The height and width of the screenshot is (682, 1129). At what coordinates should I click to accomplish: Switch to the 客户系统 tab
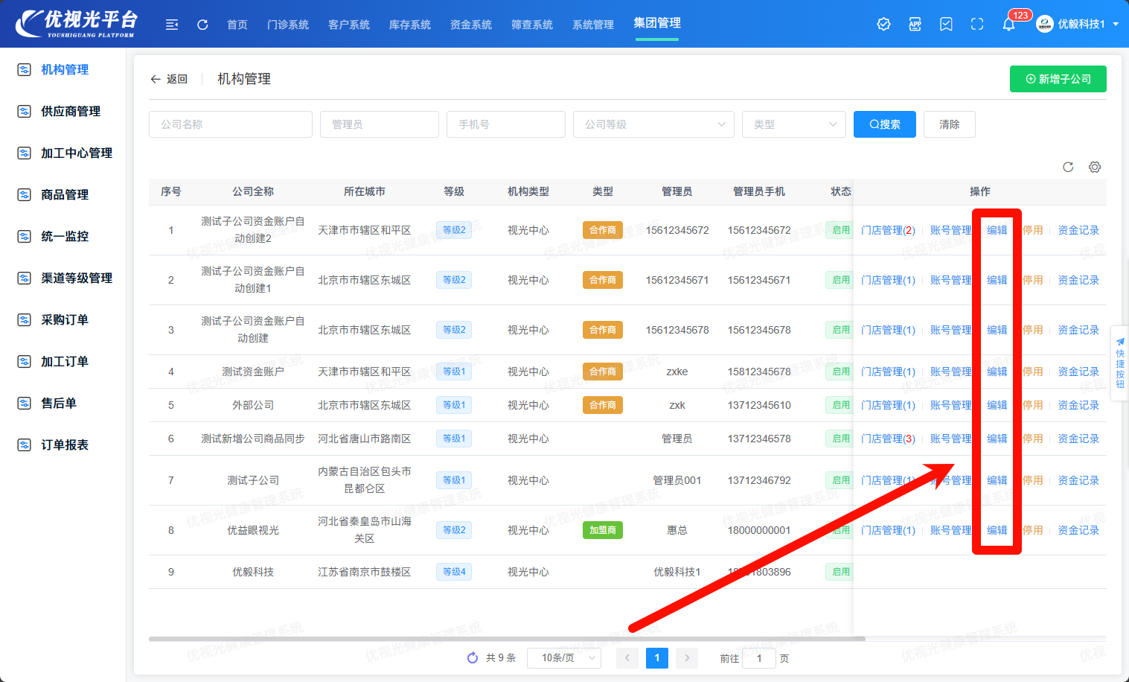click(349, 25)
